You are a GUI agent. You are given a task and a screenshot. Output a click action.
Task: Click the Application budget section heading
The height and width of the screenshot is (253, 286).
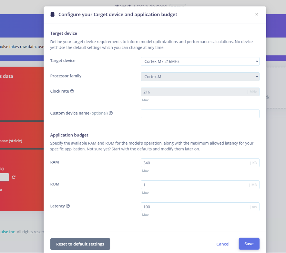(69, 135)
